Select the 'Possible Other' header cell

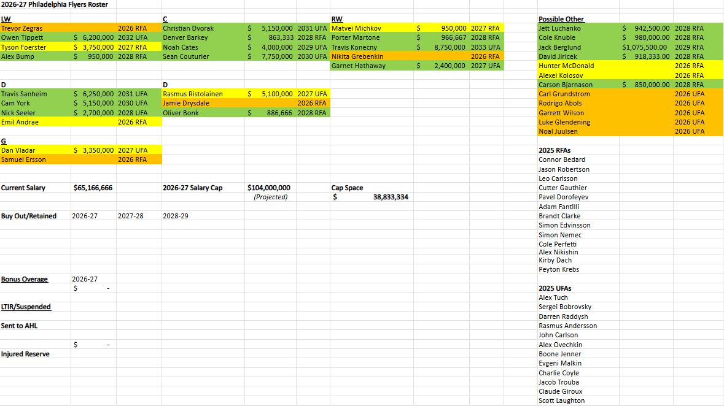[578, 19]
